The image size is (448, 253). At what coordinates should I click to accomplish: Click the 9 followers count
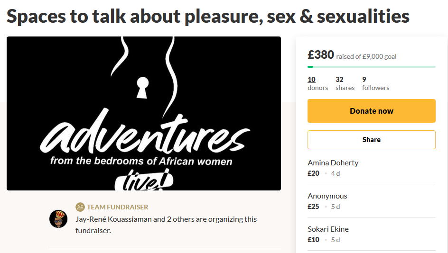[375, 83]
